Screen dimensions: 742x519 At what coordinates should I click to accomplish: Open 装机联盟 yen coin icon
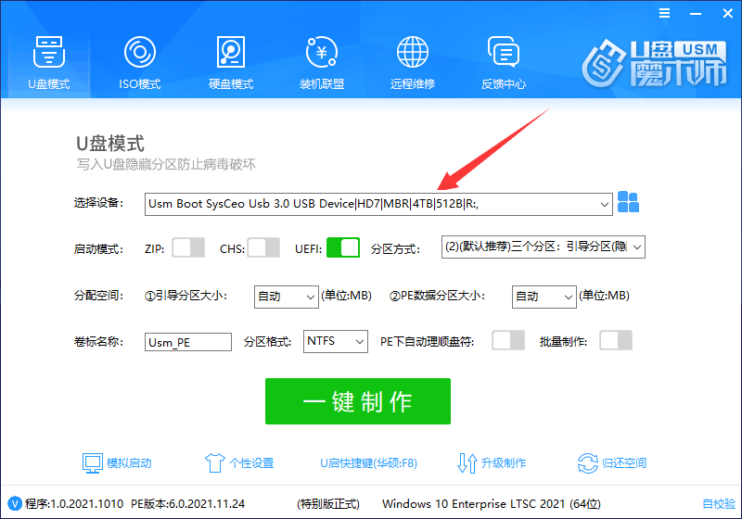[x=322, y=52]
